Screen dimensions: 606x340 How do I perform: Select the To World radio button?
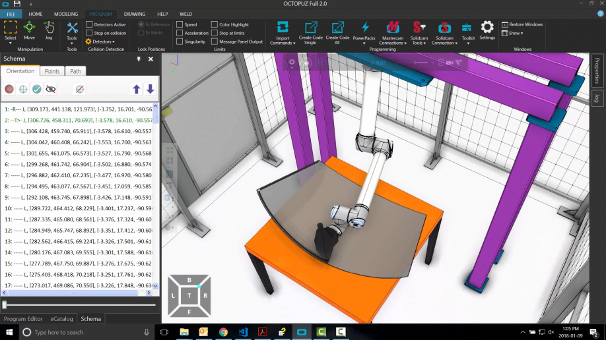(x=141, y=33)
